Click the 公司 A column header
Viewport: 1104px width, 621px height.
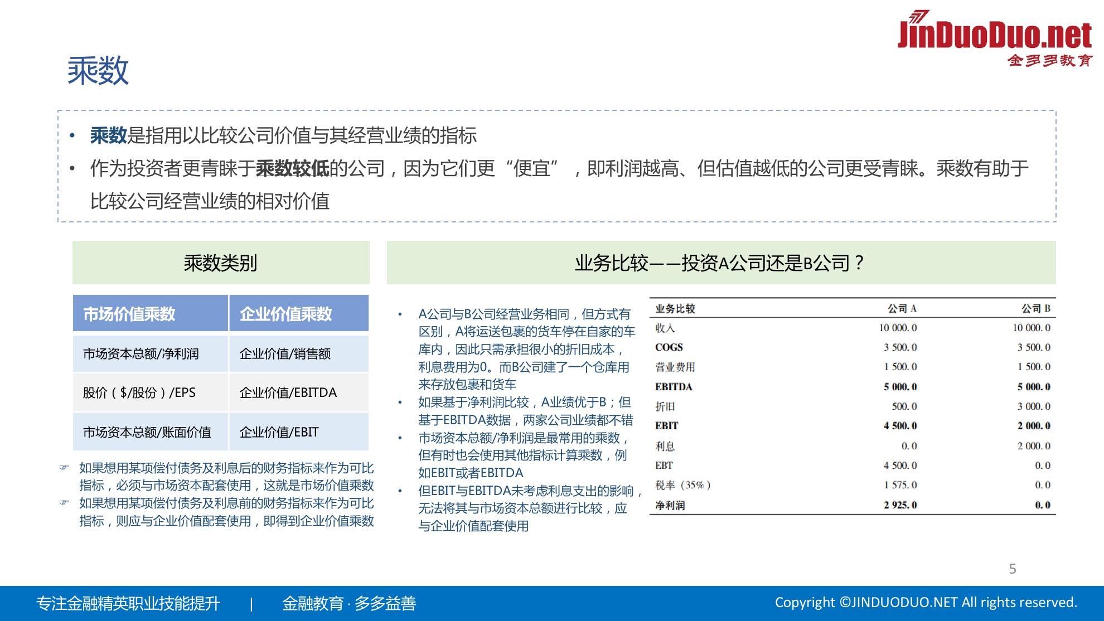pyautogui.click(x=902, y=308)
